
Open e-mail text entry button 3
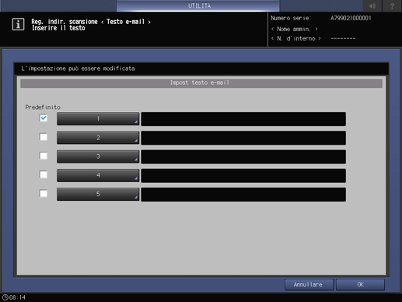(x=98, y=156)
